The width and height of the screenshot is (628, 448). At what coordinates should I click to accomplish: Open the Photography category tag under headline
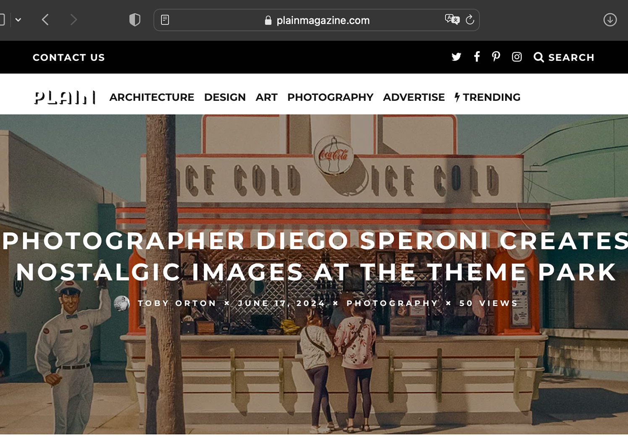click(392, 303)
